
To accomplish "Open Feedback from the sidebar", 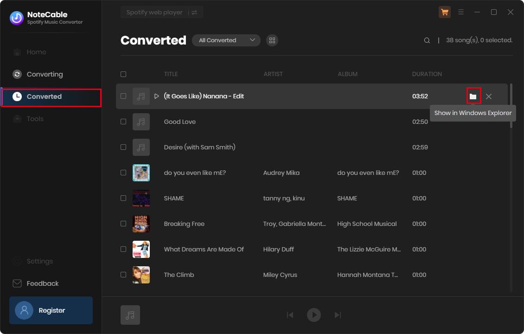I will 43,283.
